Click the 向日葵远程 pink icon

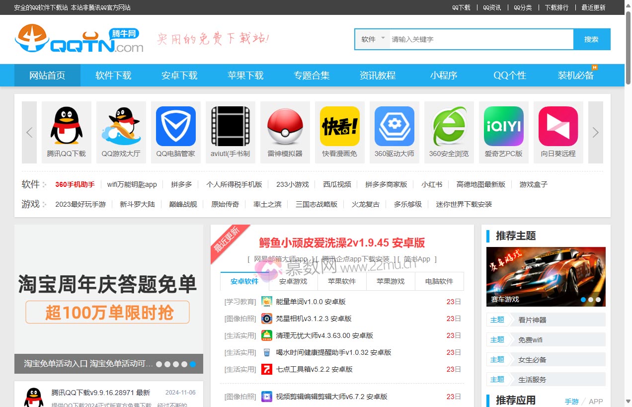558,126
